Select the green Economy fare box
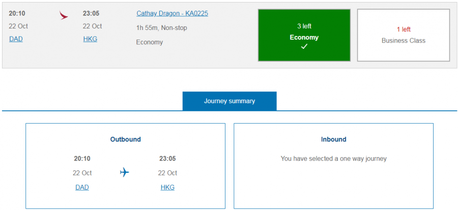The height and width of the screenshot is (210, 458). (x=304, y=35)
